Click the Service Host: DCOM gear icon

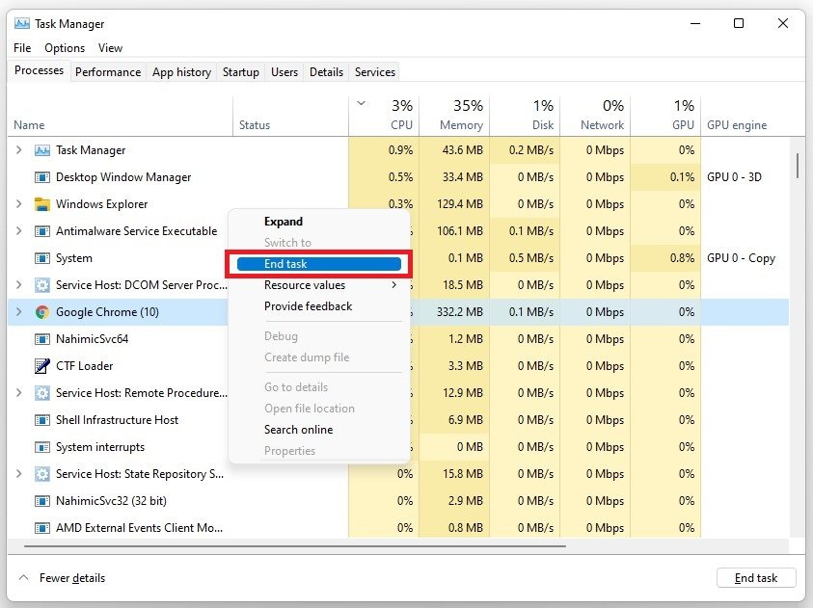[42, 285]
